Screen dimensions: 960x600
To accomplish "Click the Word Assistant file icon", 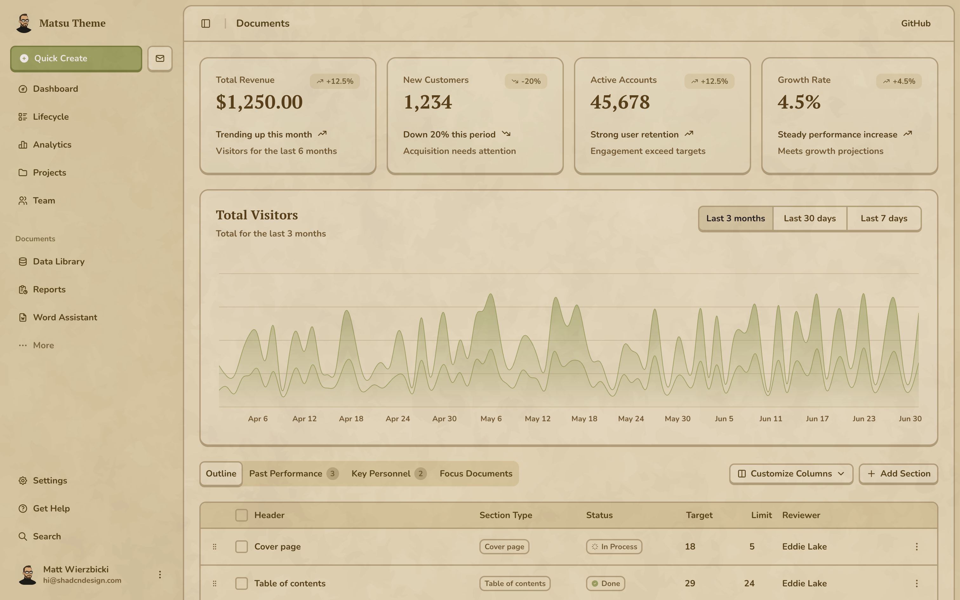I will coord(23,317).
